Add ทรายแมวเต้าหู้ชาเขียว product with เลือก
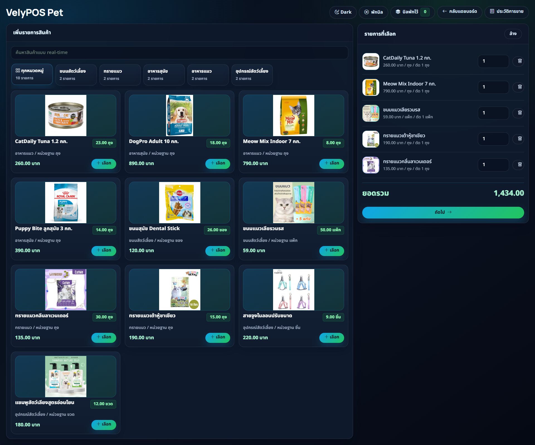This screenshot has height=445, width=535. 218,337
